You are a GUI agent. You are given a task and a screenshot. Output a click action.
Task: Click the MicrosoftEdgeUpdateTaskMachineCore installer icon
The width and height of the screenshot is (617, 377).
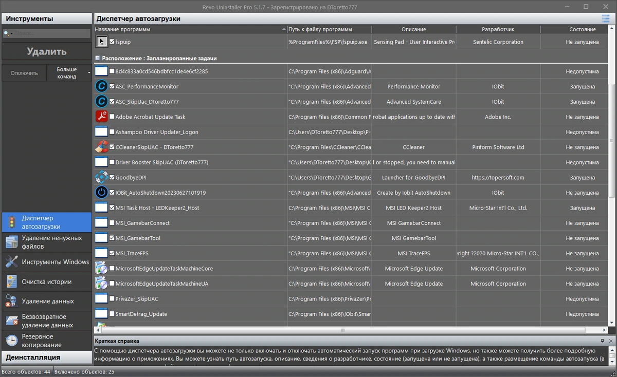click(101, 268)
